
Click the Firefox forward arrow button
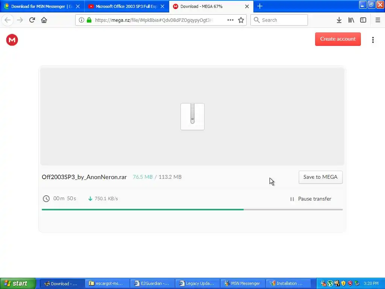click(x=20, y=20)
